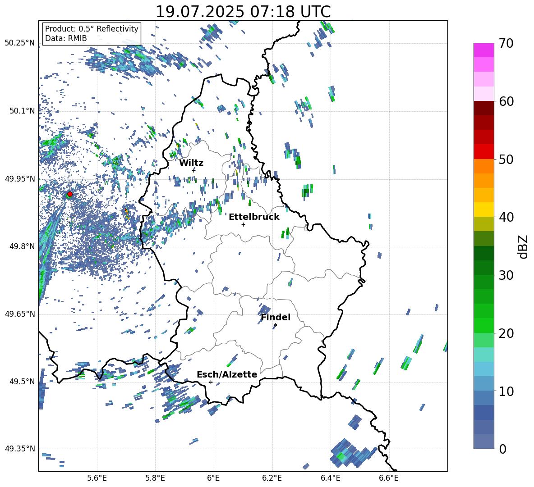Screen dimensions: 534x487
Task: Click the 49.65°N latitude label
Action: (x=20, y=314)
